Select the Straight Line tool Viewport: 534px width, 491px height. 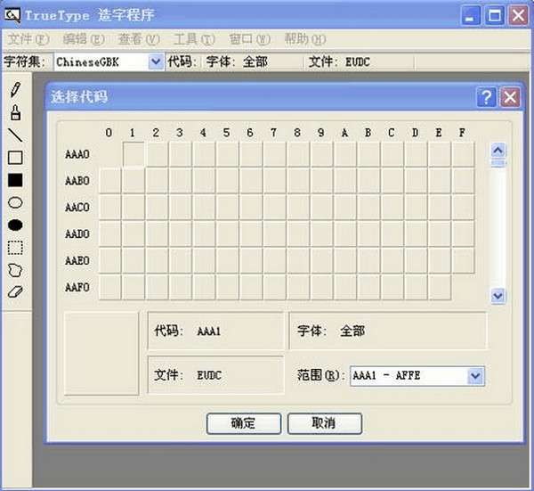pyautogui.click(x=15, y=135)
